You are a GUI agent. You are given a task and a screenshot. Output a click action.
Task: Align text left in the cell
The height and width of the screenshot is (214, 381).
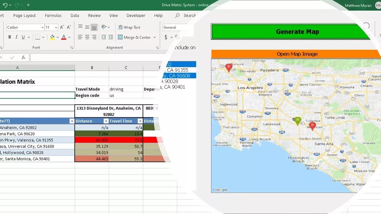point(80,37)
